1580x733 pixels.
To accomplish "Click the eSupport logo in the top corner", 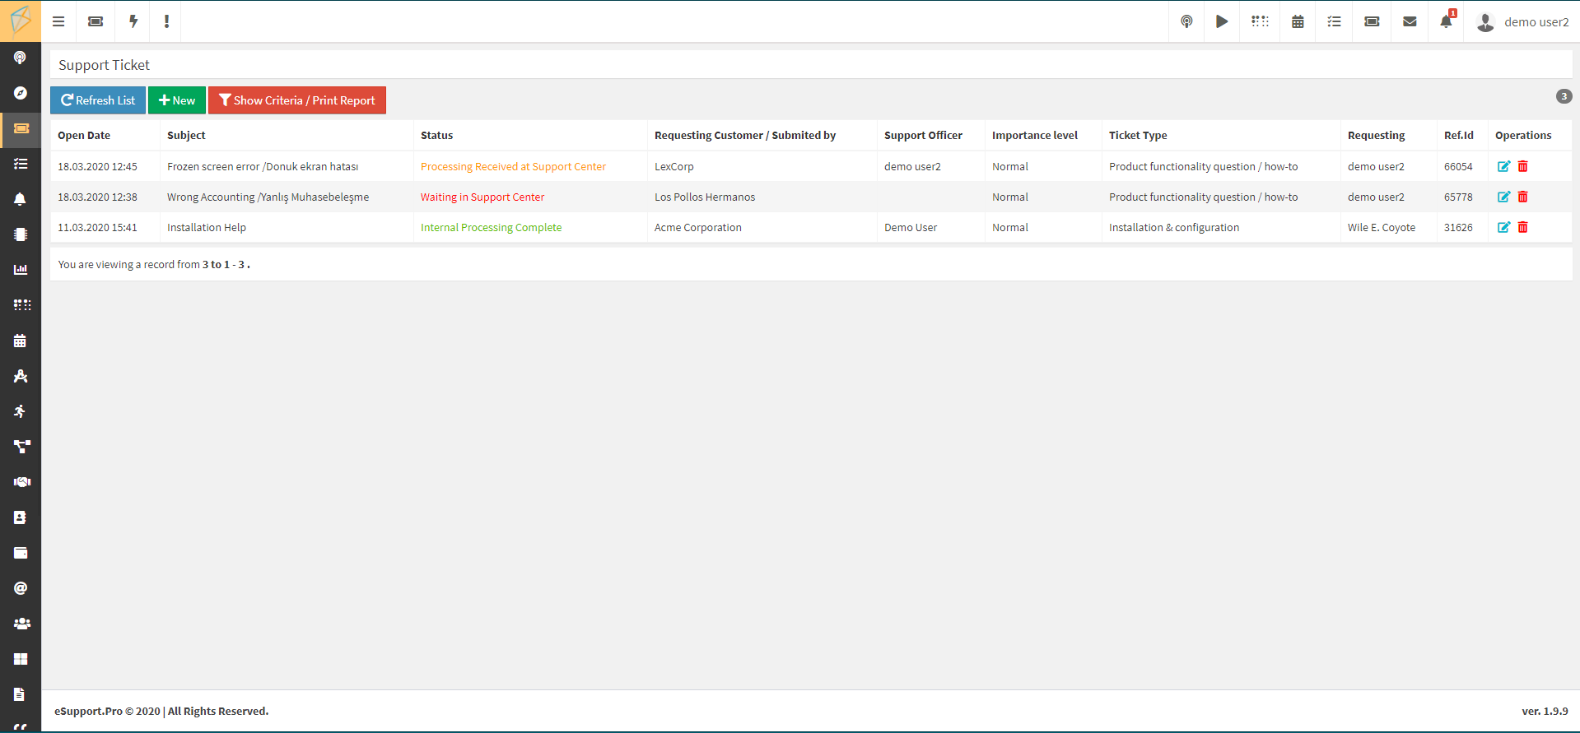I will pyautogui.click(x=21, y=21).
